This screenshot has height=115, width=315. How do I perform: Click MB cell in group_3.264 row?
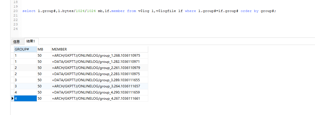[44, 86]
